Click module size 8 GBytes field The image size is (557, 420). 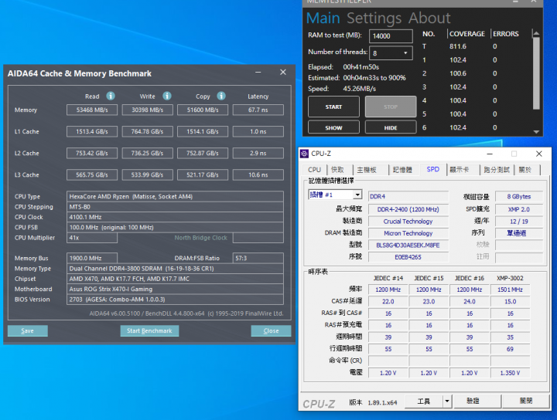click(x=519, y=196)
